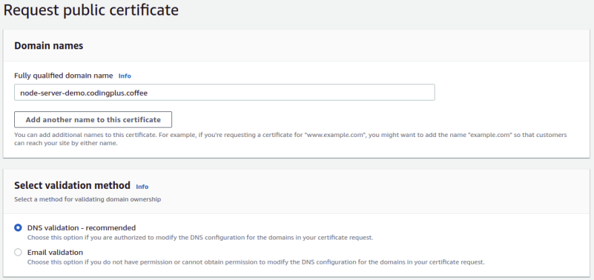594x280 pixels.
Task: Click the fully qualified domain name field
Action: (x=224, y=92)
